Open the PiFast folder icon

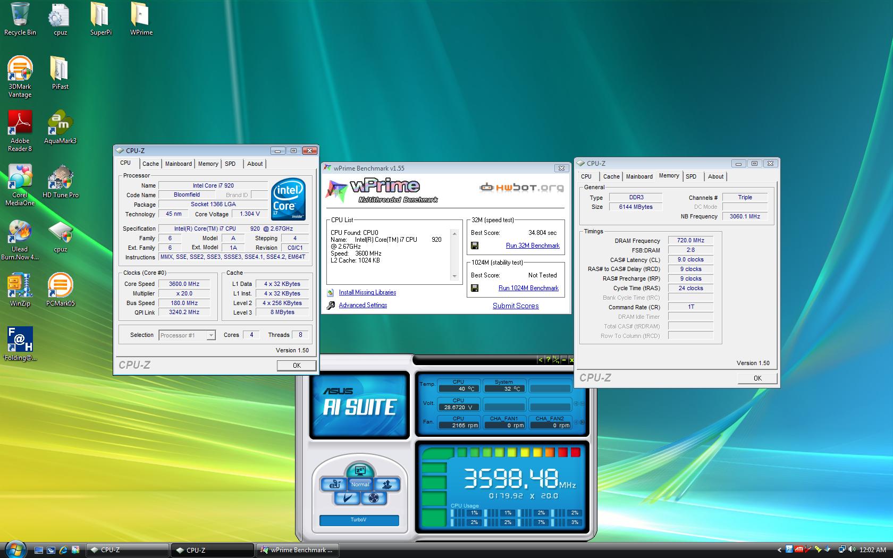60,73
